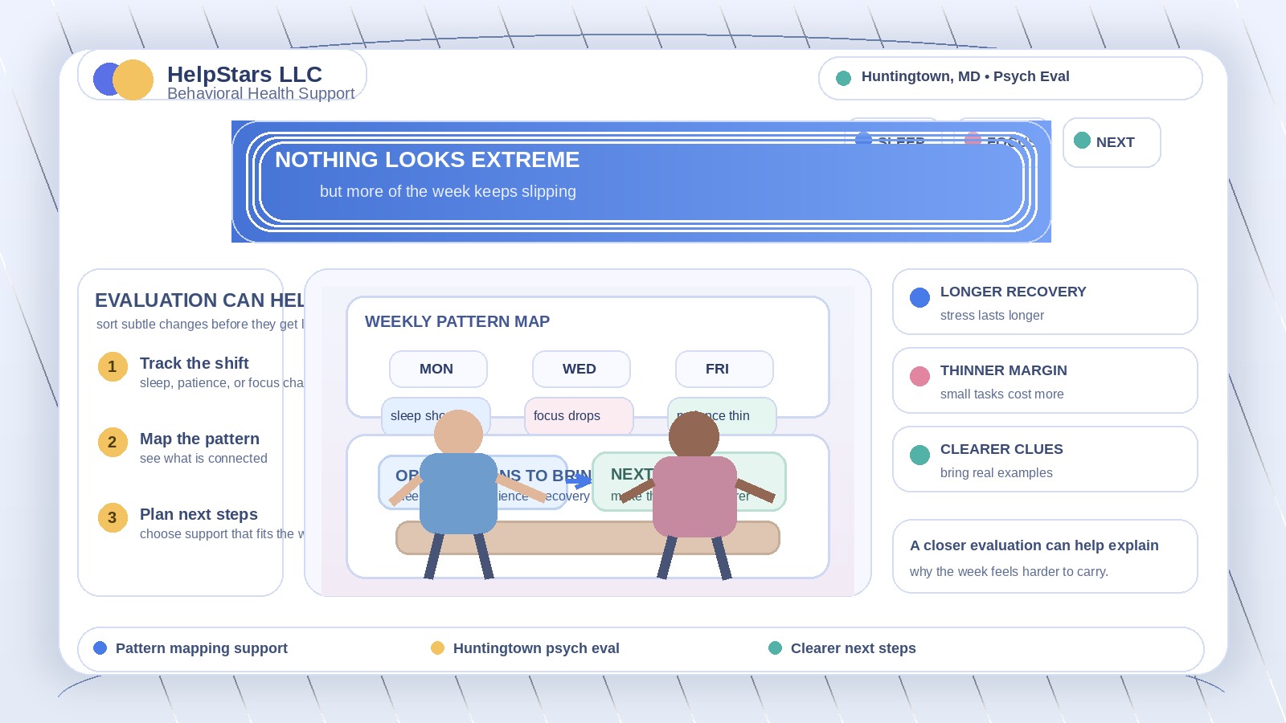The image size is (1286, 723).
Task: Click the "WEEKLY PATTERN MAP" heading
Action: (457, 321)
